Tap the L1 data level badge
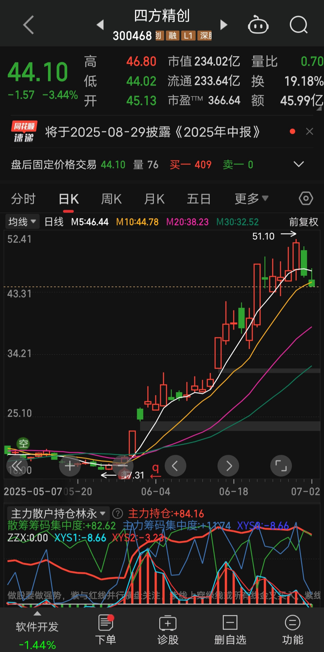324x652 pixels. click(x=188, y=36)
